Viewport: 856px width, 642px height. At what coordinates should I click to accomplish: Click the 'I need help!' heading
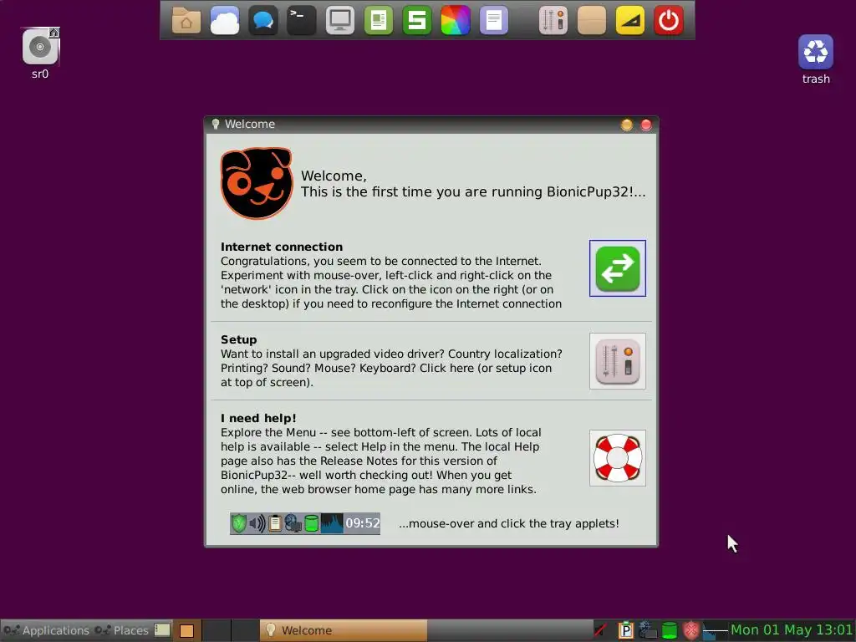[258, 418]
